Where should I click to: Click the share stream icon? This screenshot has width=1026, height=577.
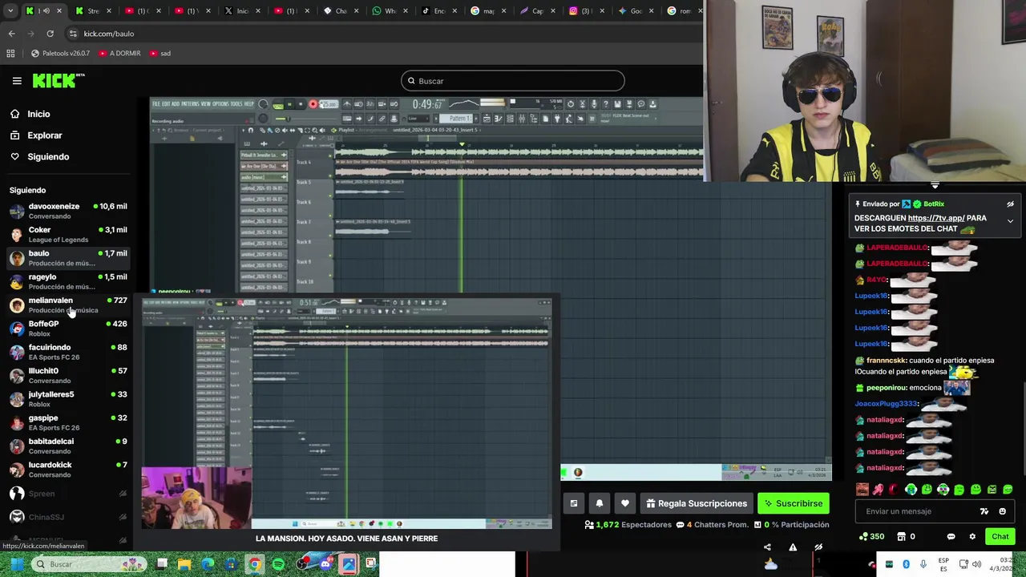(x=767, y=547)
